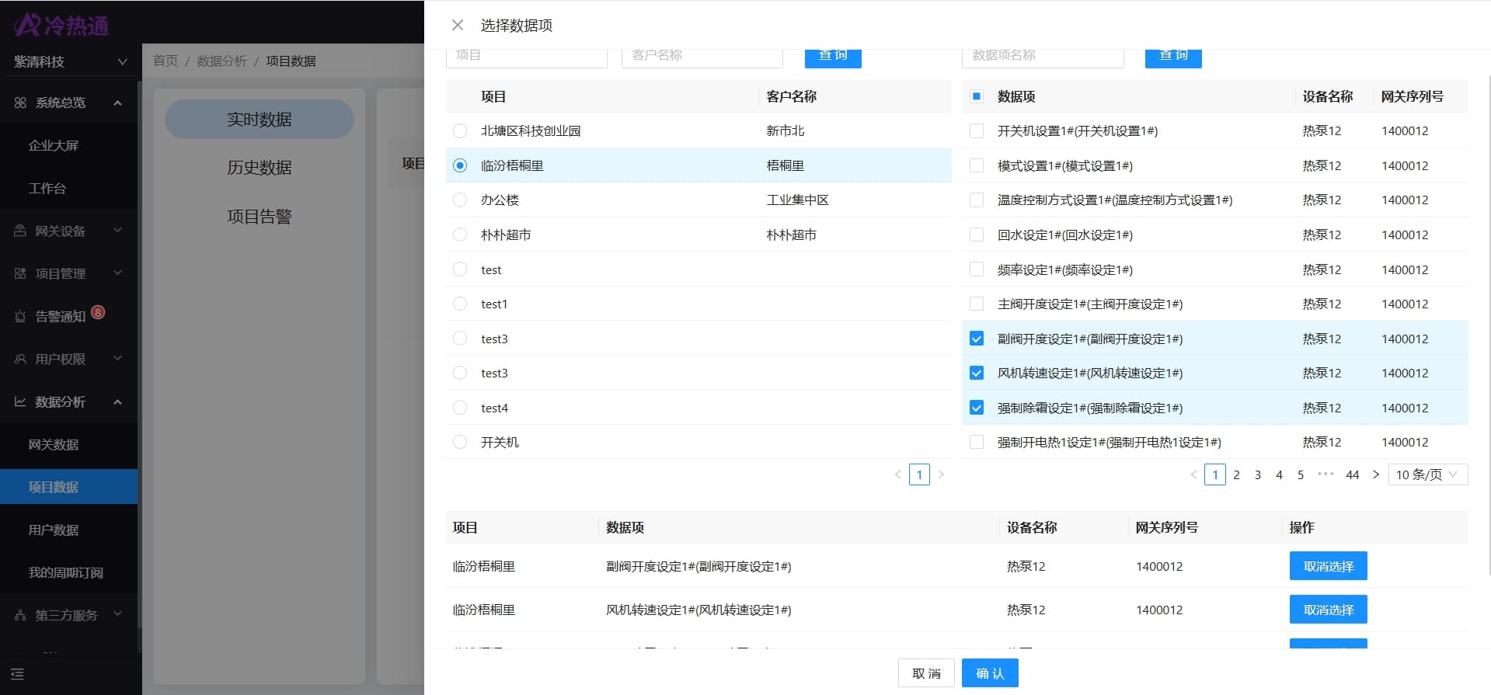The width and height of the screenshot is (1491, 695).
Task: Switch to 实时数据 tab
Action: [x=260, y=119]
